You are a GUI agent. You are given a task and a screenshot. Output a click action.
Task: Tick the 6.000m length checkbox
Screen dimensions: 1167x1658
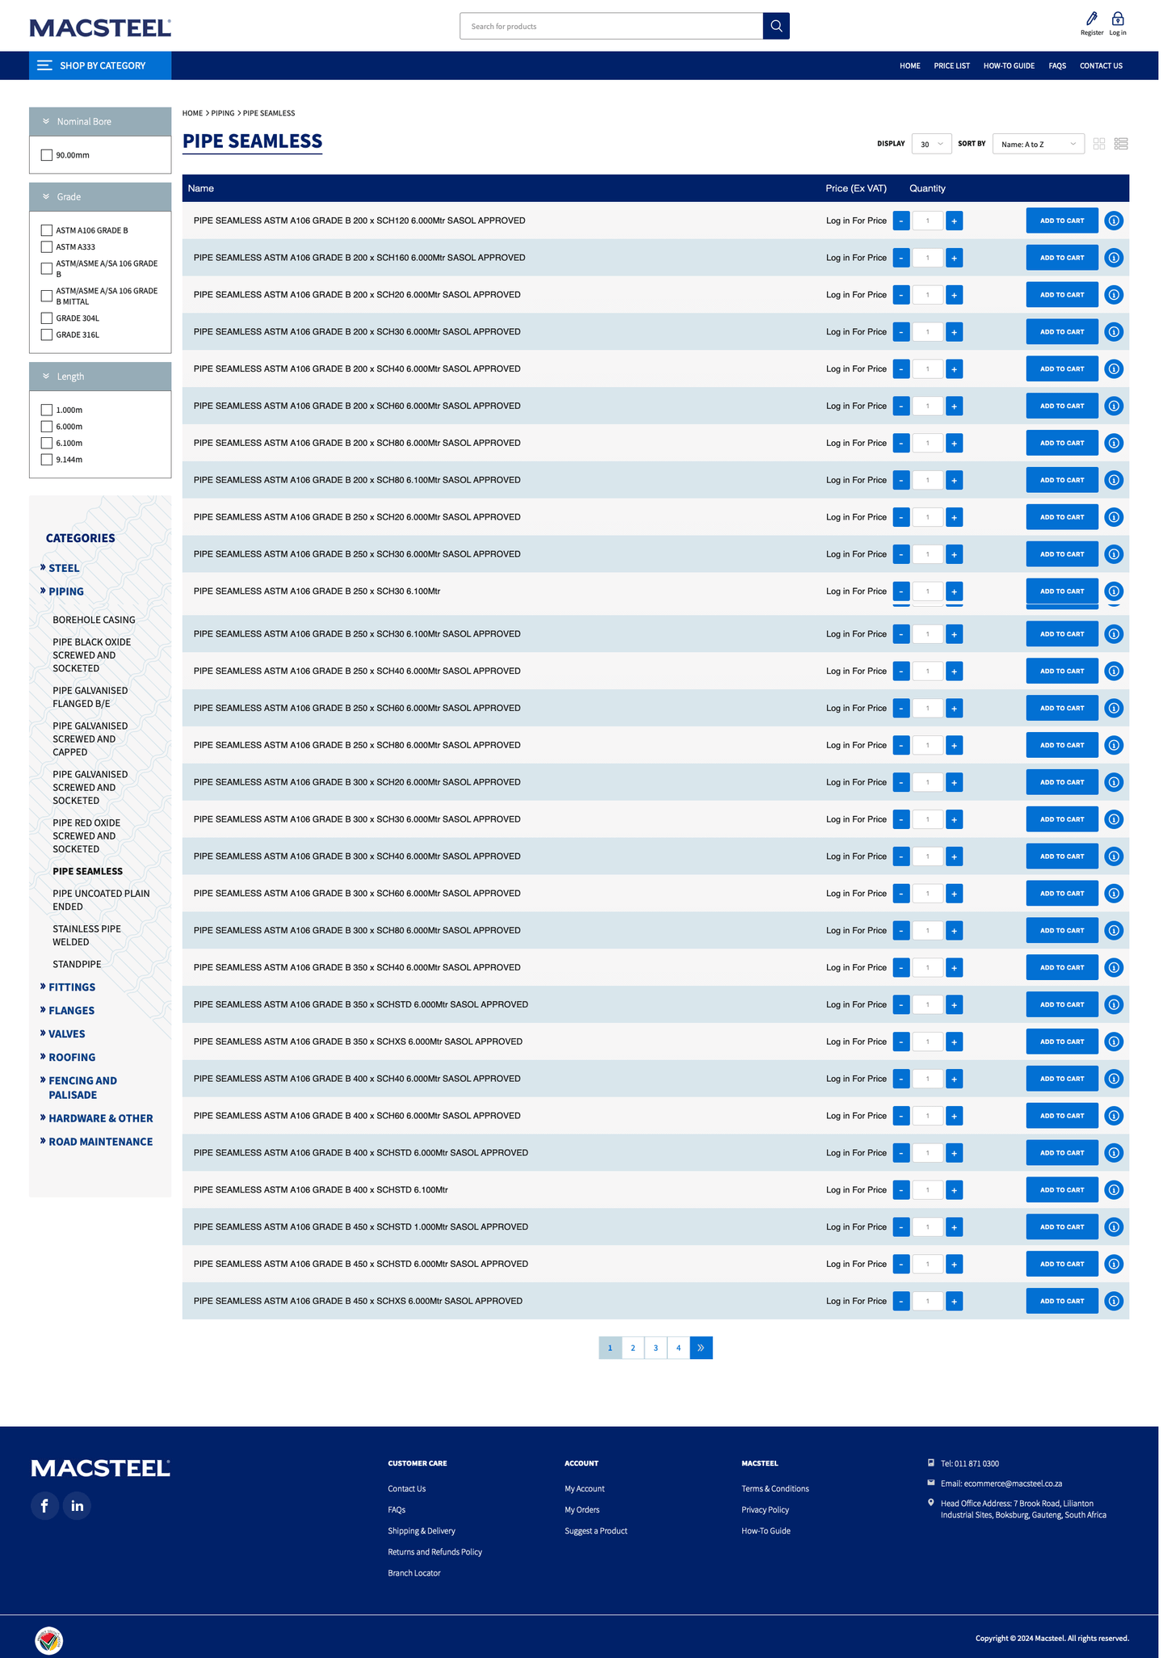(x=47, y=427)
